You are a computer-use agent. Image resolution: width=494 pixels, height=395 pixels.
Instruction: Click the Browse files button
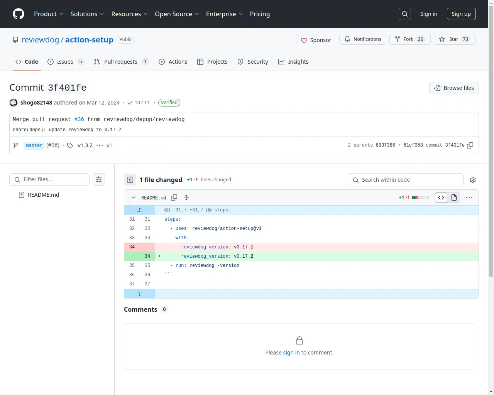(454, 88)
